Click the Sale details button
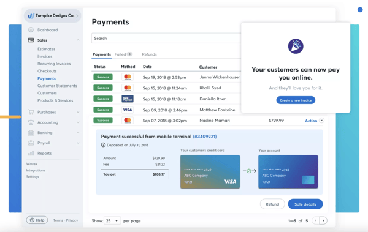Image resolution: width=368 pixels, height=232 pixels. tap(305, 204)
